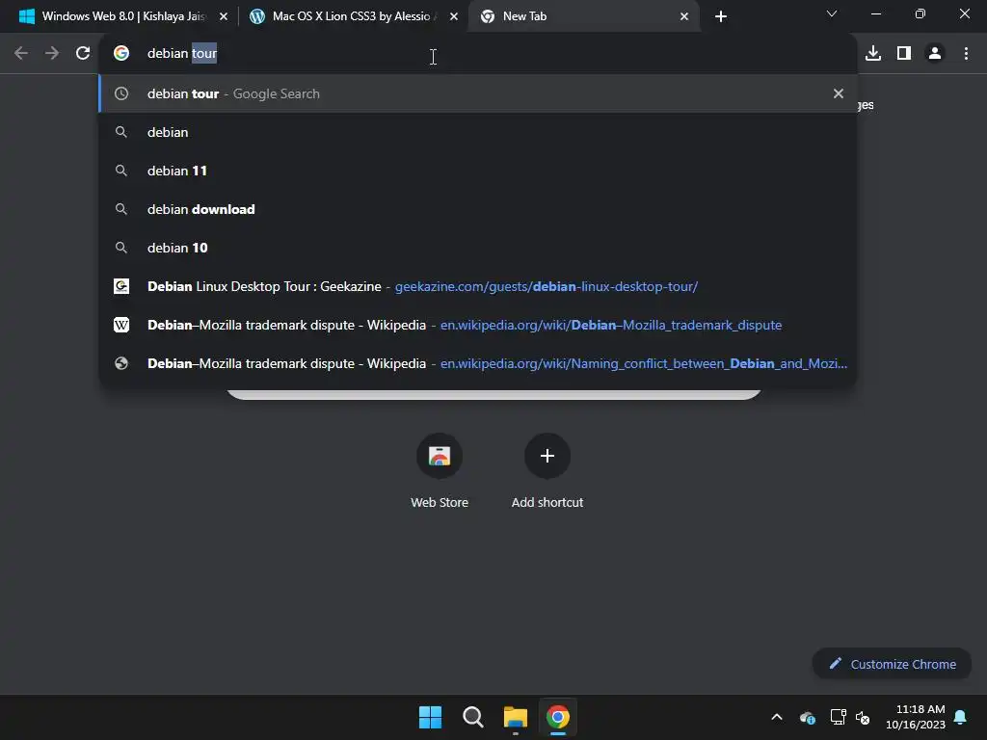This screenshot has width=987, height=740.
Task: Close the New Tab tab
Action: (x=684, y=17)
